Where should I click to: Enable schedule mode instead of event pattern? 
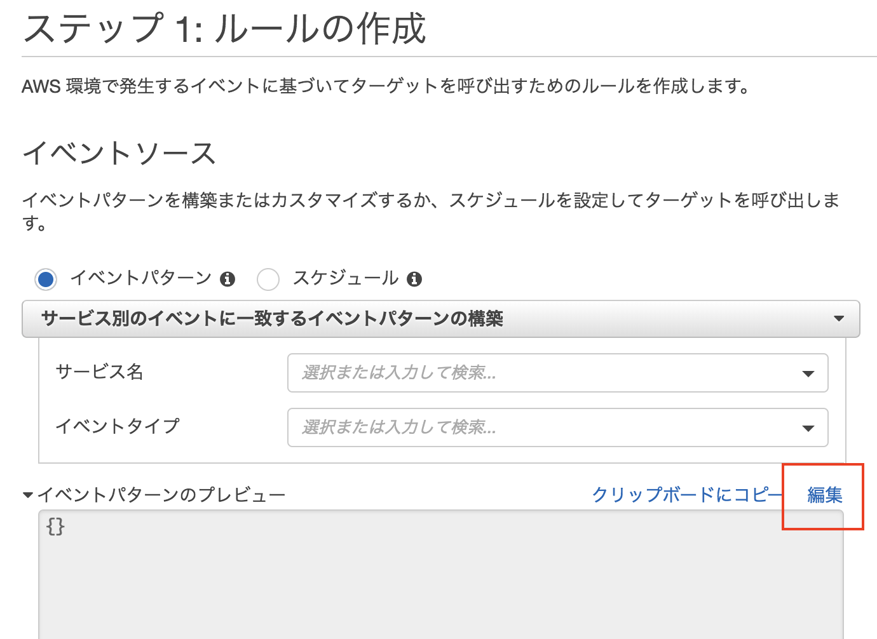[x=268, y=279]
